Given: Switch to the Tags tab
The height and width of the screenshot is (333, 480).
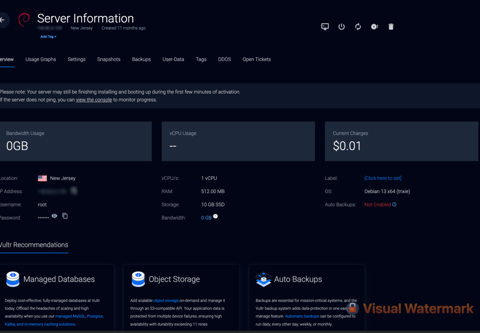Looking at the screenshot, I should tap(201, 59).
